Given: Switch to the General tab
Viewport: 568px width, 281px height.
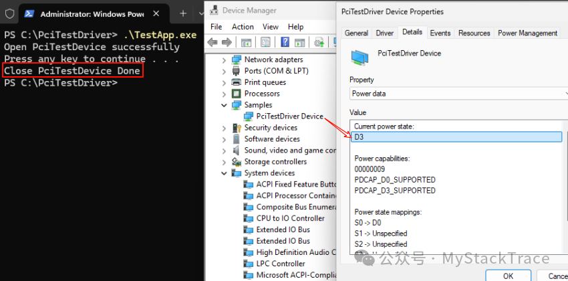Looking at the screenshot, I should pyautogui.click(x=356, y=33).
